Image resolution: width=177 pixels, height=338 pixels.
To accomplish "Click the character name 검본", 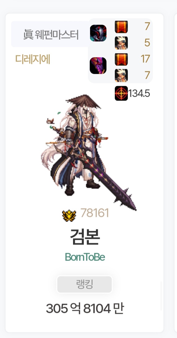I will tap(85, 236).
